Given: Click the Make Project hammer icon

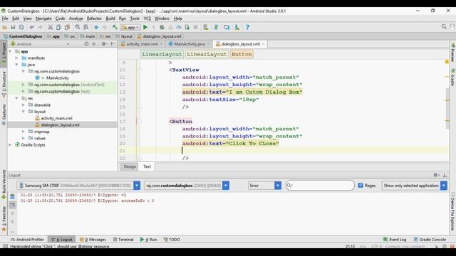Looking at the screenshot, I should (115, 27).
